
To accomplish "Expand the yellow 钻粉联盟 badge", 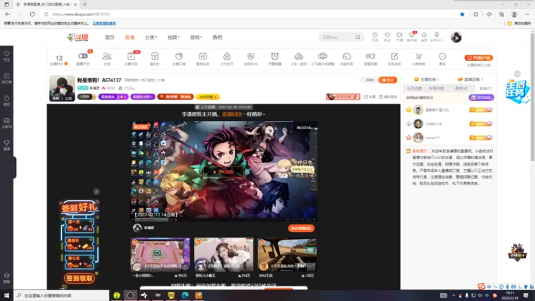I will pos(208,97).
